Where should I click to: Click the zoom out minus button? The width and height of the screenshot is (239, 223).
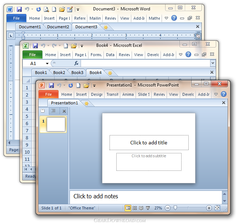(x=168, y=208)
